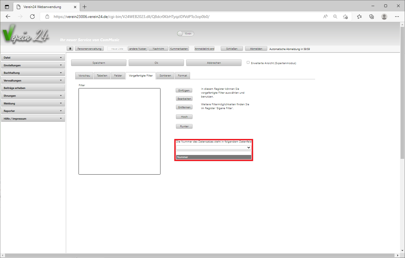Click the browser zoom magnifier icon
The image size is (405, 258).
pos(335,17)
